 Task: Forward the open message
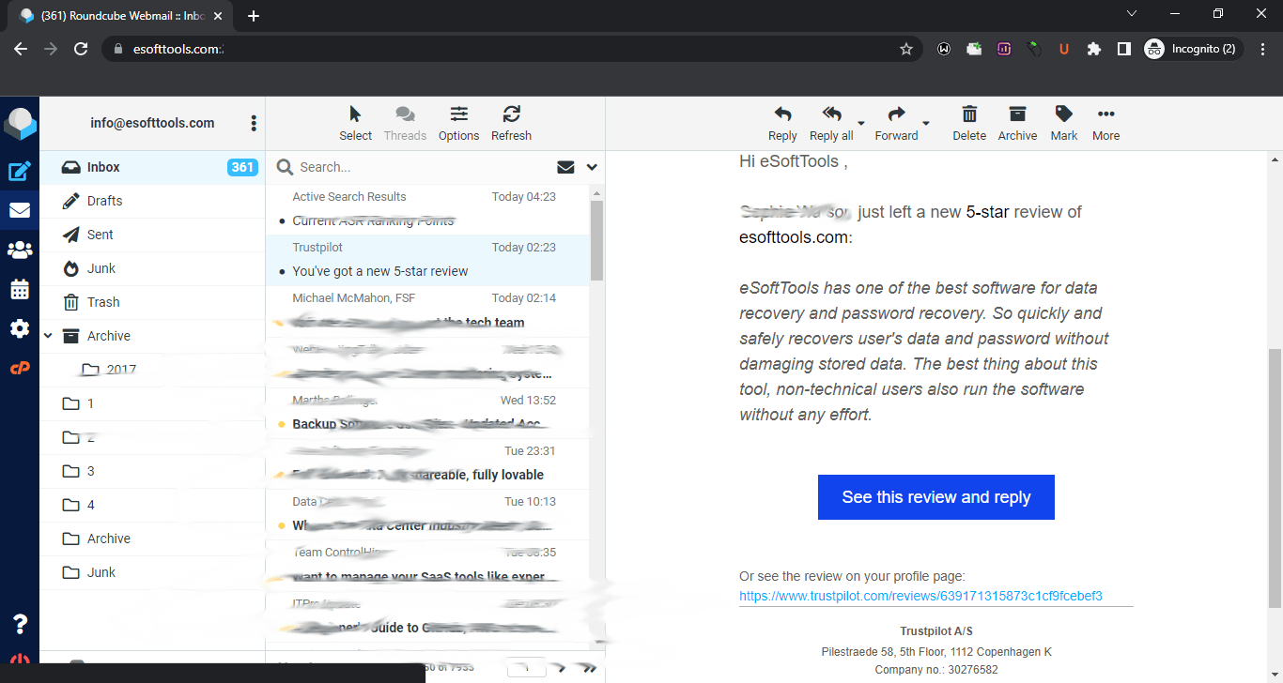[x=896, y=123]
